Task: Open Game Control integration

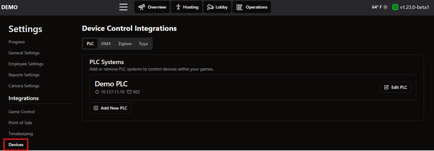Action: [x=22, y=112]
